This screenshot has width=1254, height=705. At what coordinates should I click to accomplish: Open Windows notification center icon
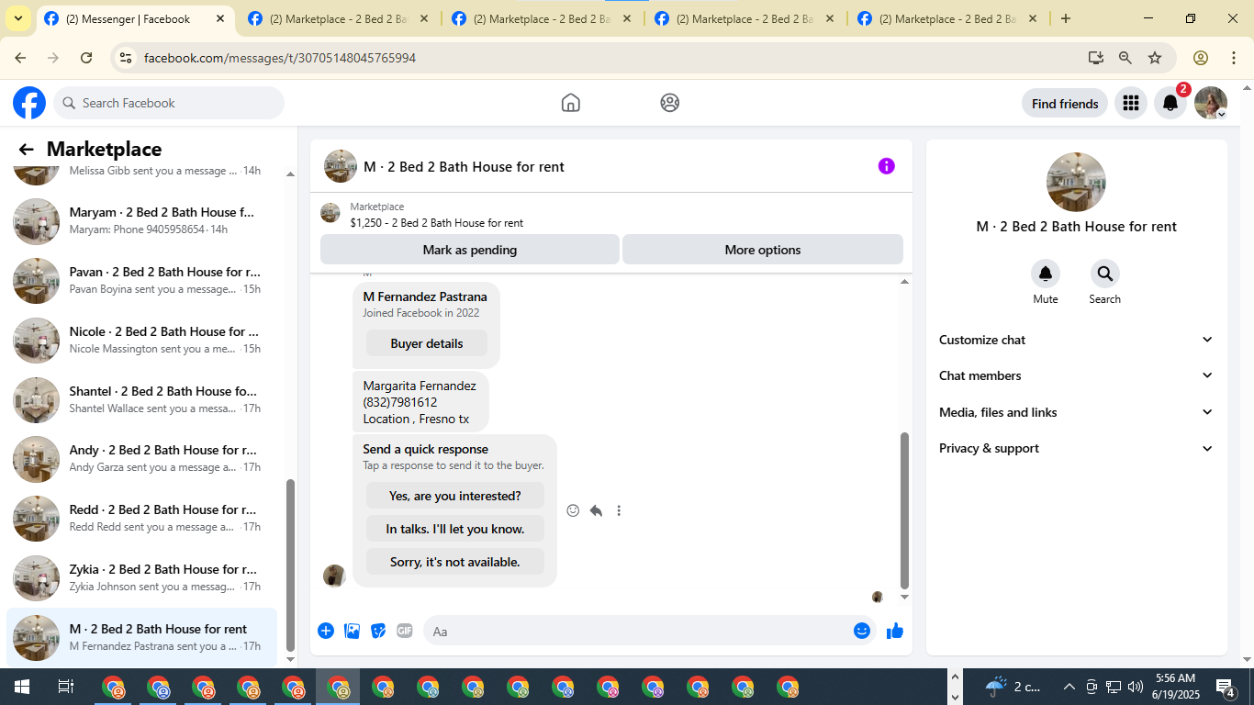point(1226,687)
